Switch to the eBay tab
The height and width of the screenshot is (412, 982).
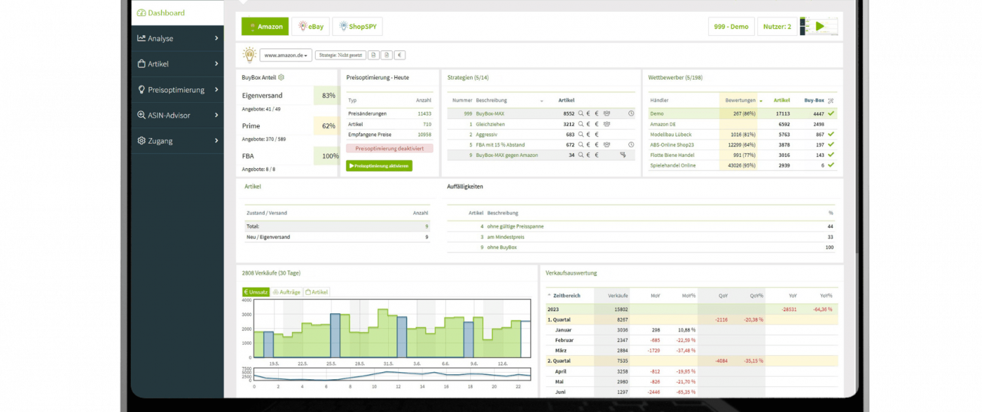tap(310, 27)
